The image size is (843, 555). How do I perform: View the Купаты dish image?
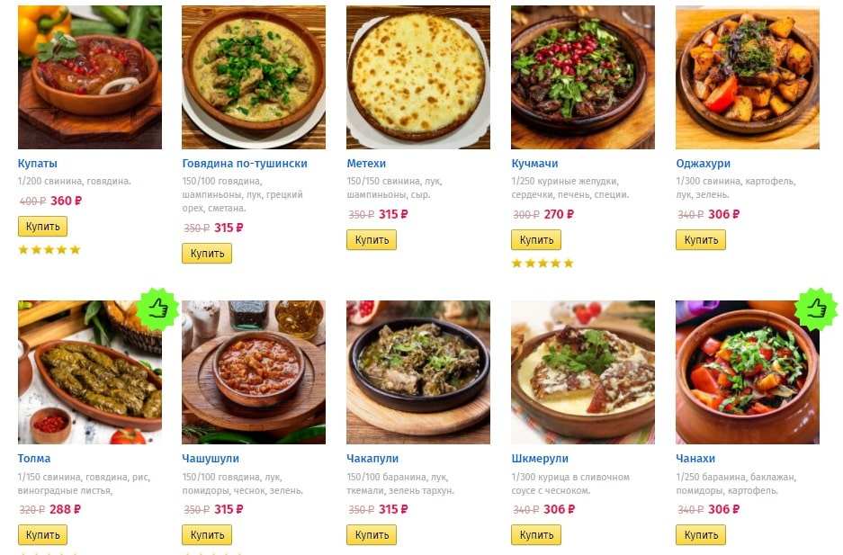[x=90, y=77]
